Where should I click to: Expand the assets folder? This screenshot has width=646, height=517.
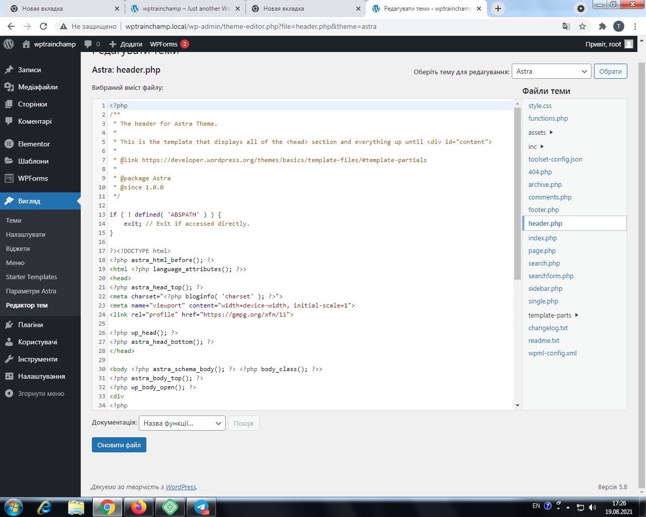point(541,132)
